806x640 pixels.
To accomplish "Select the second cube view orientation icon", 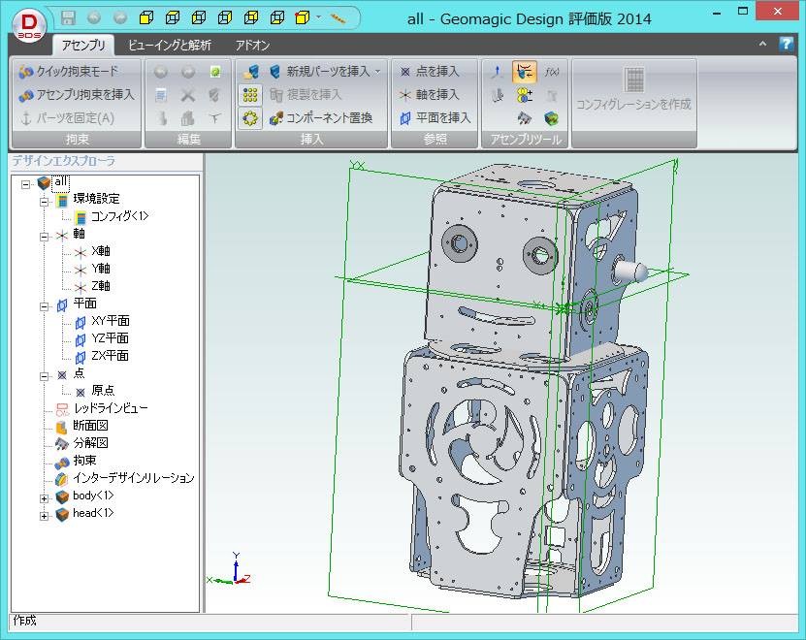I will click(x=173, y=18).
